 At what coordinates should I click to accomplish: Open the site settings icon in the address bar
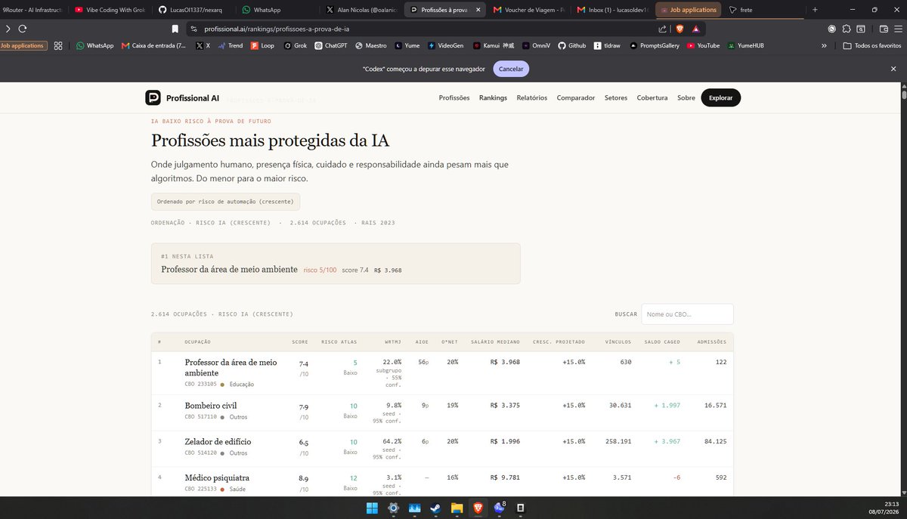coord(193,29)
